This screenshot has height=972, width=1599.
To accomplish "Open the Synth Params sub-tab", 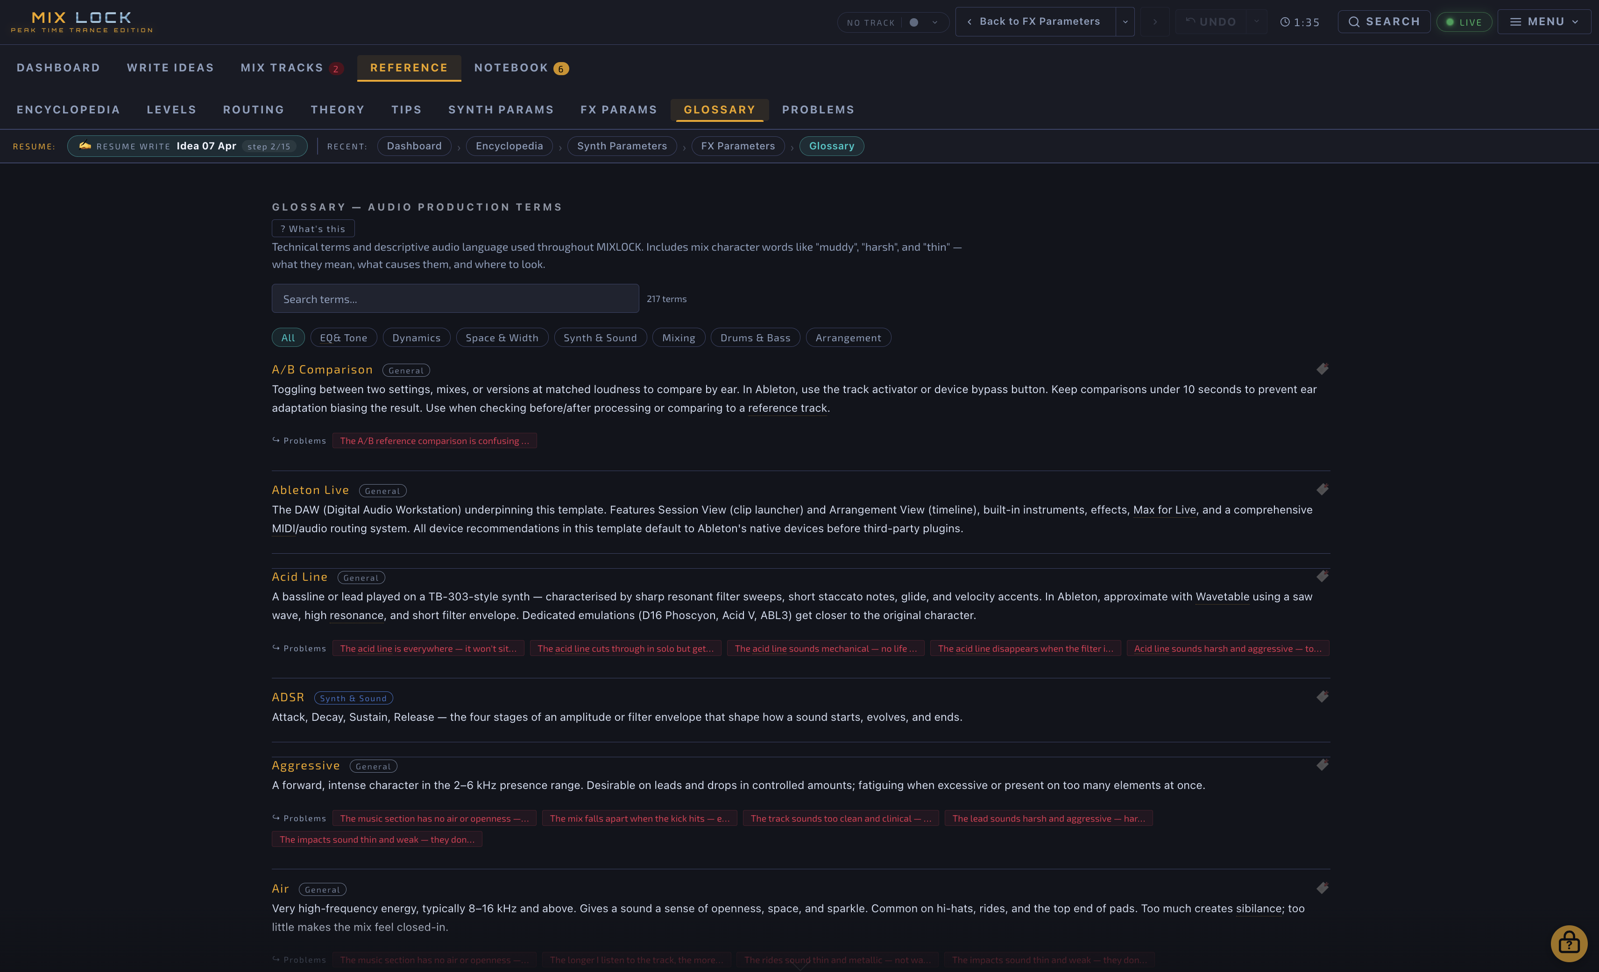I will (x=501, y=110).
